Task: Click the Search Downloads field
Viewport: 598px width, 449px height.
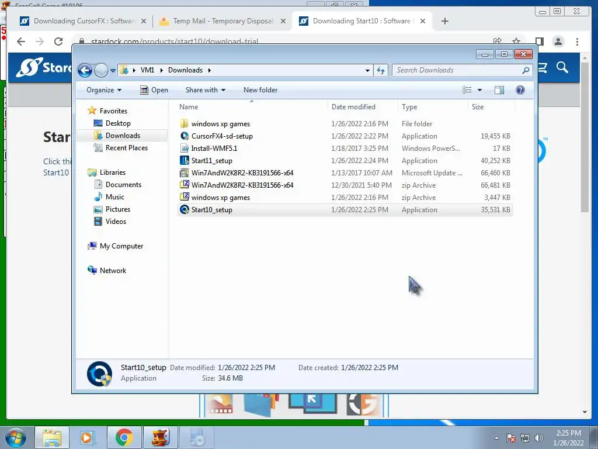Action: (462, 70)
